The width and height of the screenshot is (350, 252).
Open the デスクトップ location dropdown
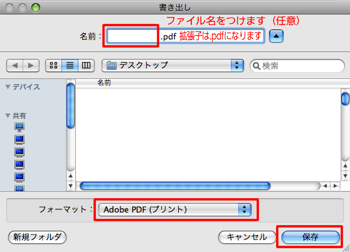pyautogui.click(x=172, y=65)
